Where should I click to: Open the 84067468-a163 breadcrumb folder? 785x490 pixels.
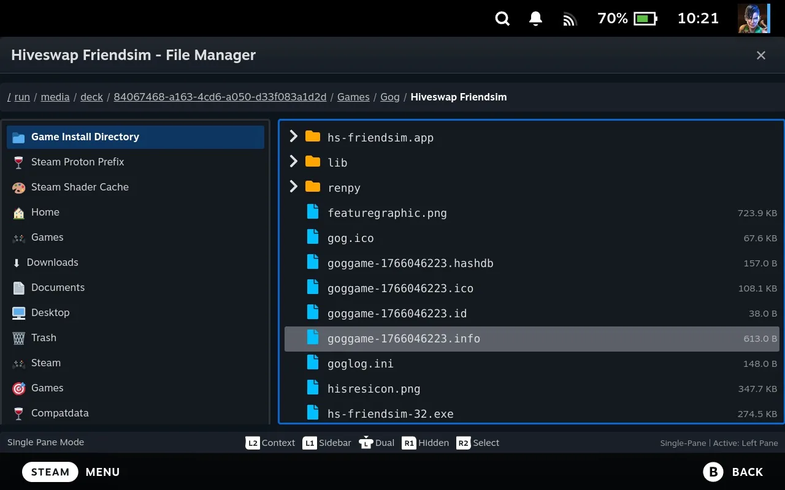tap(220, 97)
